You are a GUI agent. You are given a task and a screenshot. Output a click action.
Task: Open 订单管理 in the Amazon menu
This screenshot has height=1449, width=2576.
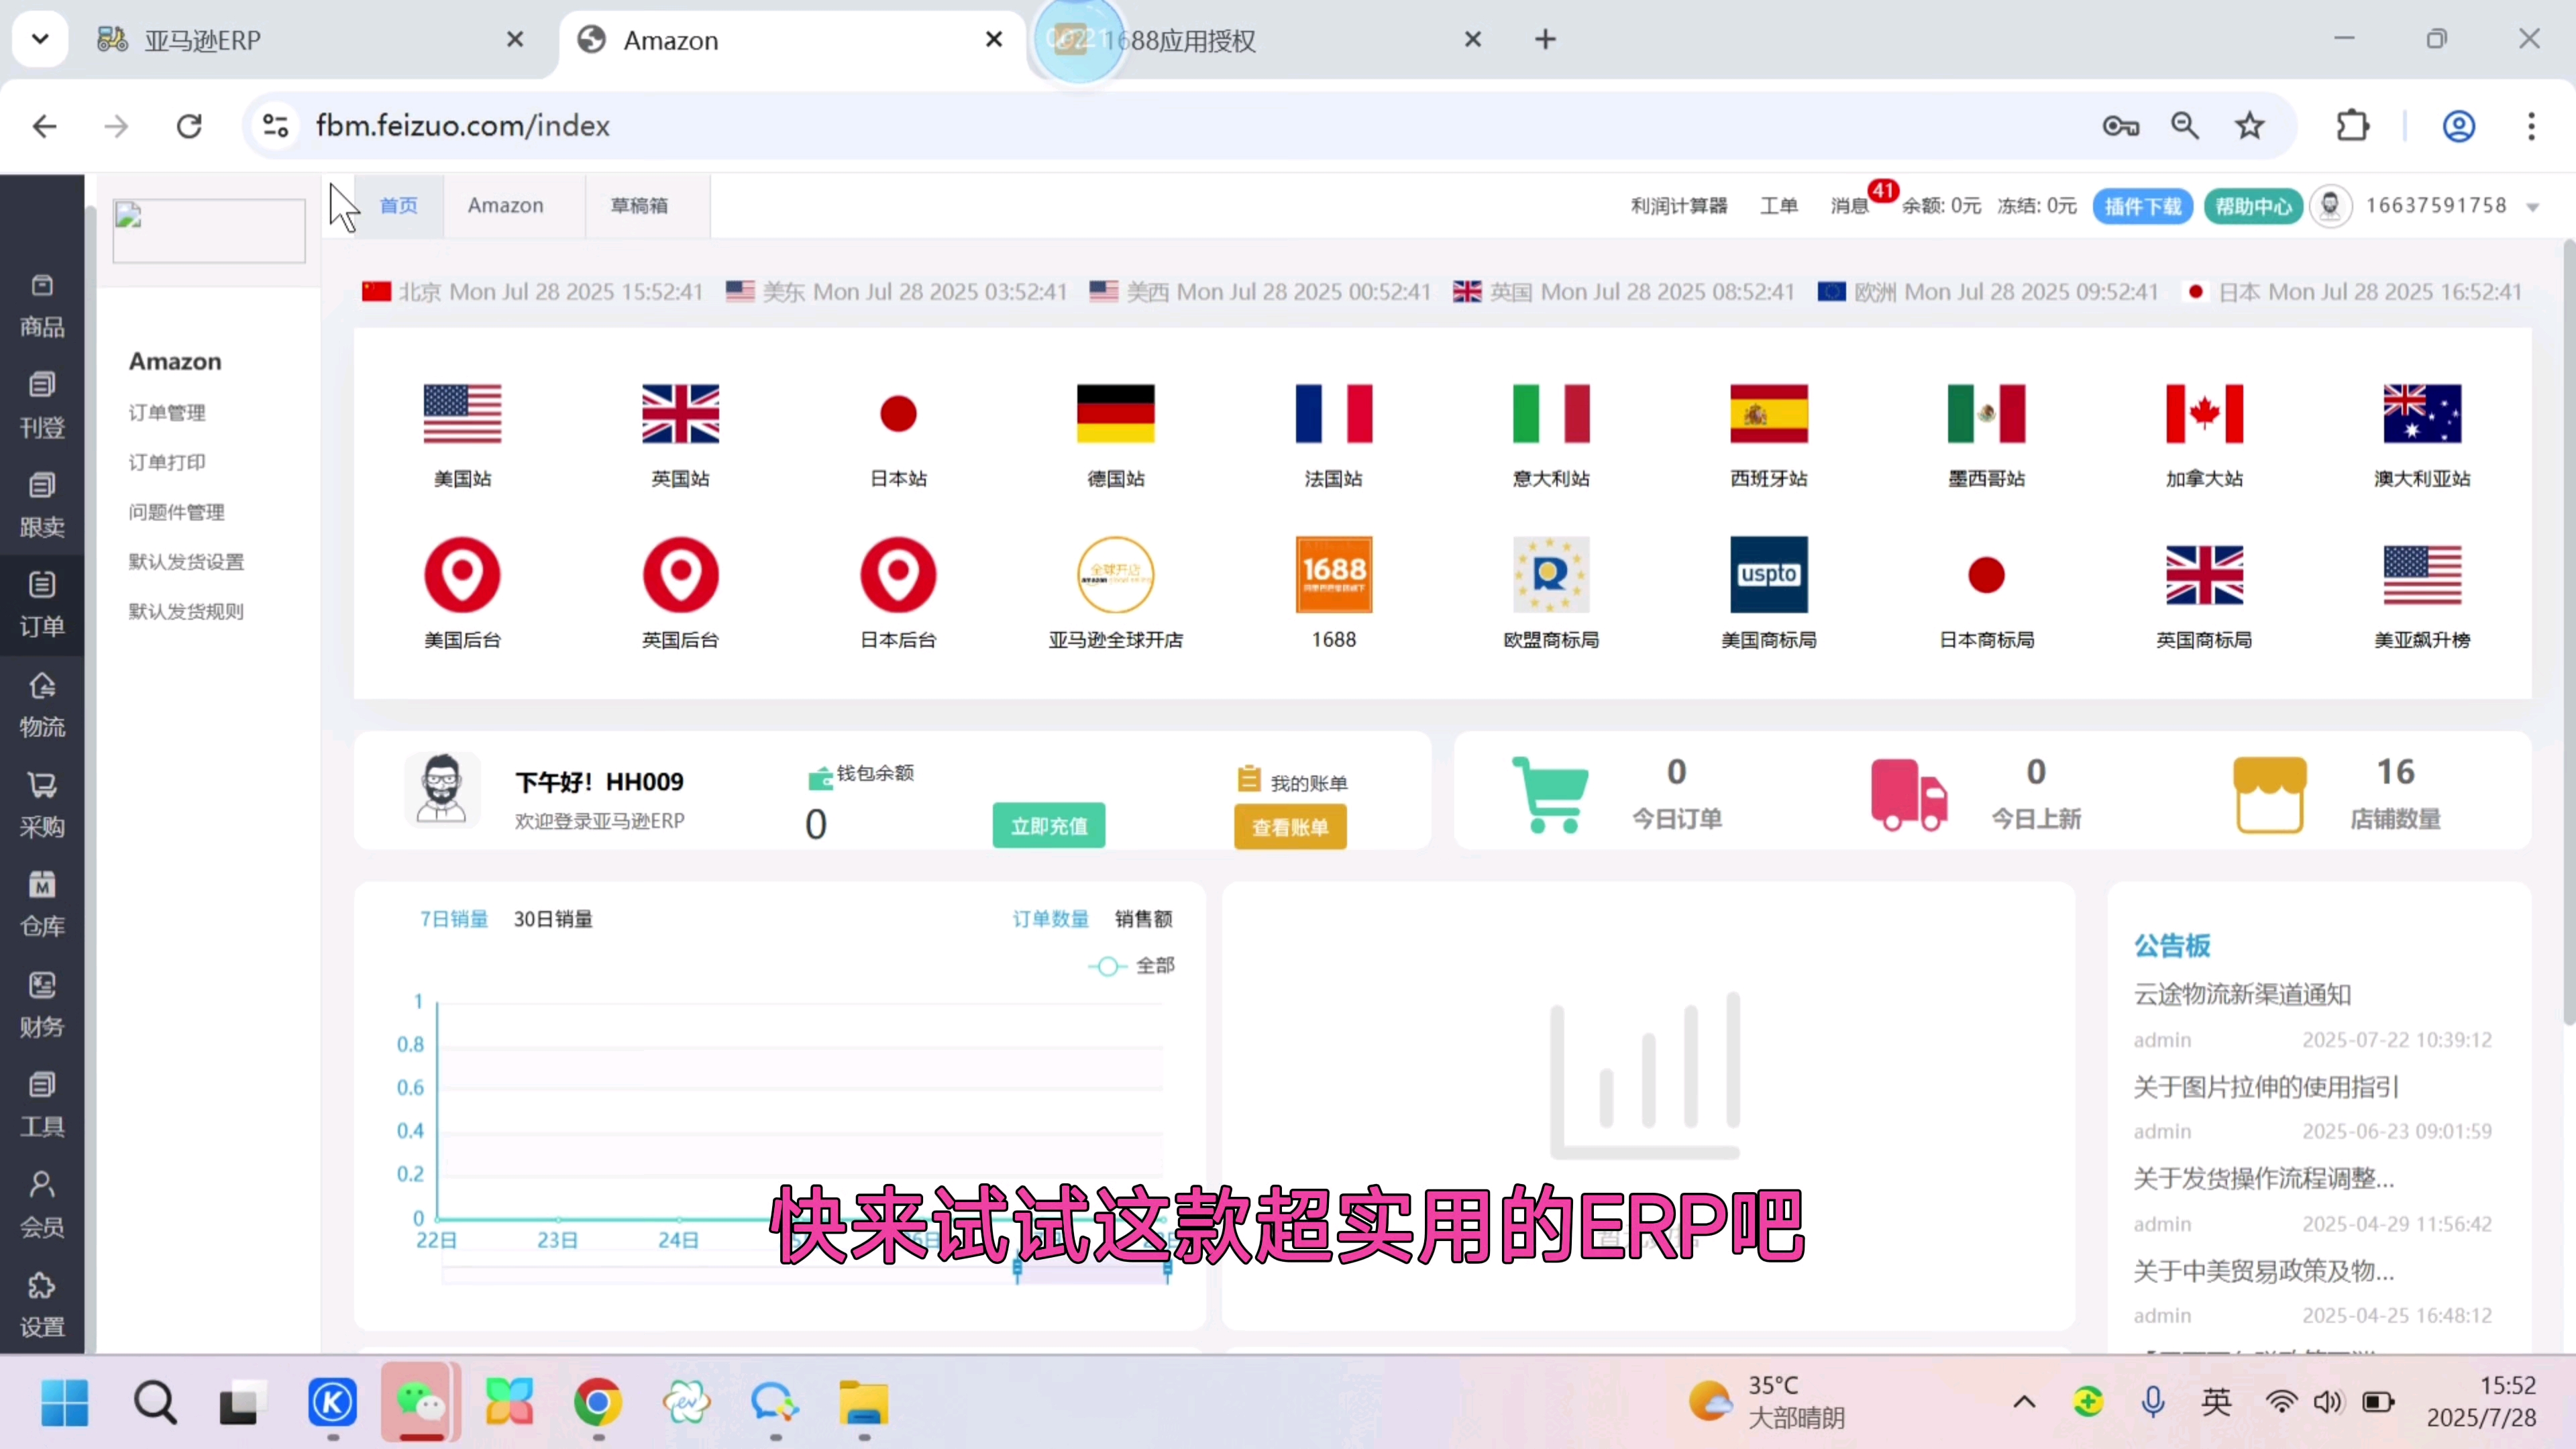pyautogui.click(x=167, y=413)
